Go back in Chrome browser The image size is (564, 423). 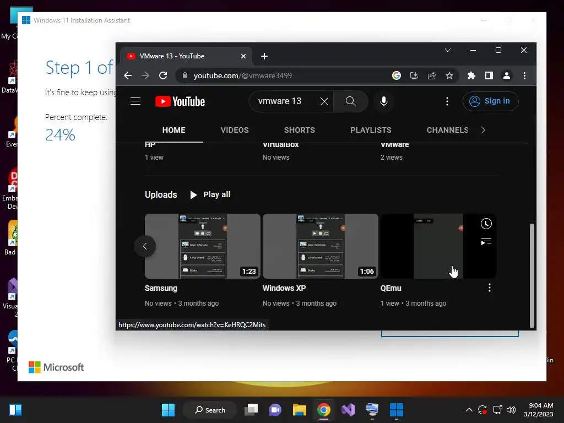(x=128, y=75)
